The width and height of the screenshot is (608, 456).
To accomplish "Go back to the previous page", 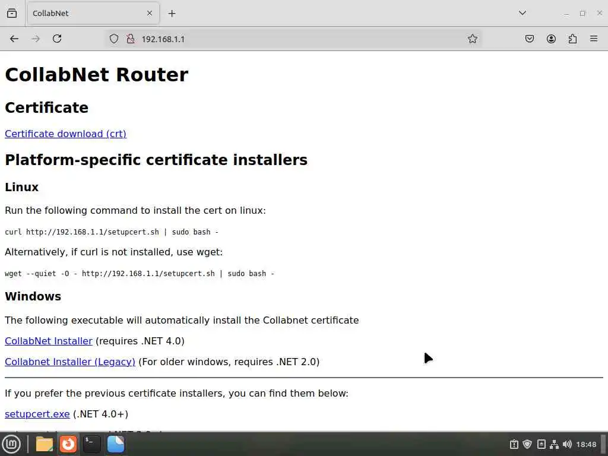I will [x=14, y=39].
